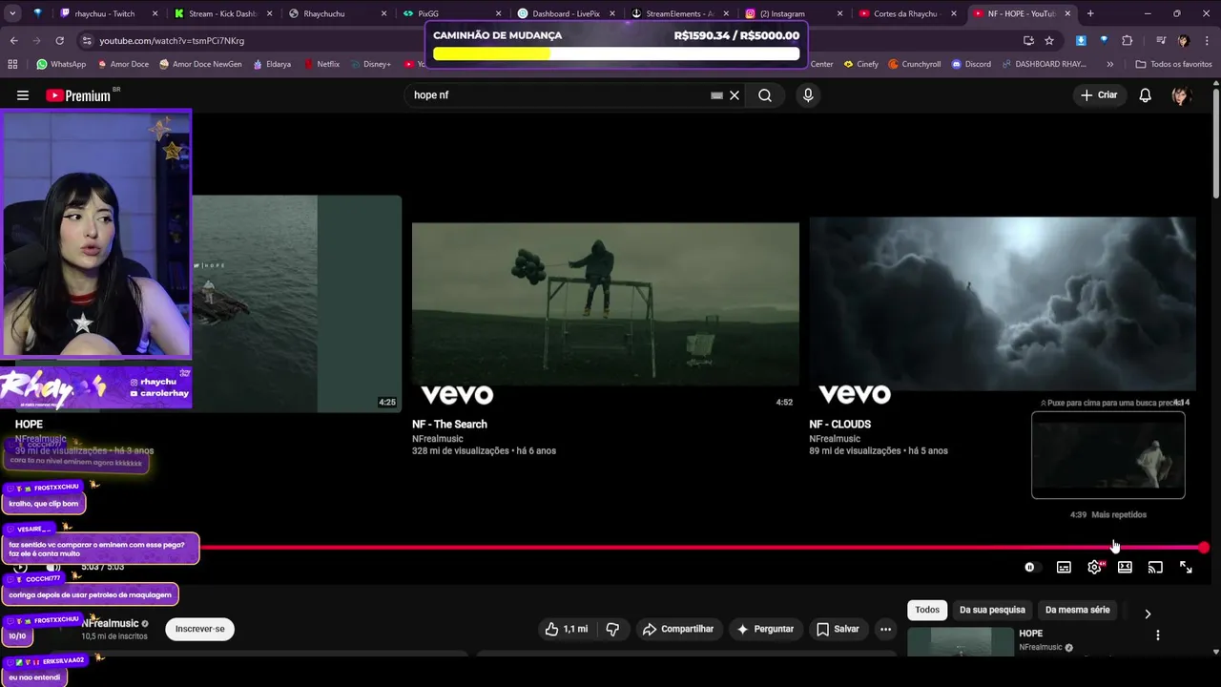Select the Todos filter chip
The image size is (1221, 687).
927,610
